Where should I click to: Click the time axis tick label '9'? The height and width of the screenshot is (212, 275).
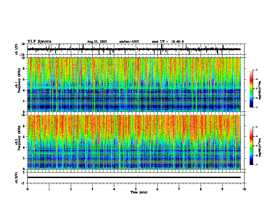pos(222,189)
